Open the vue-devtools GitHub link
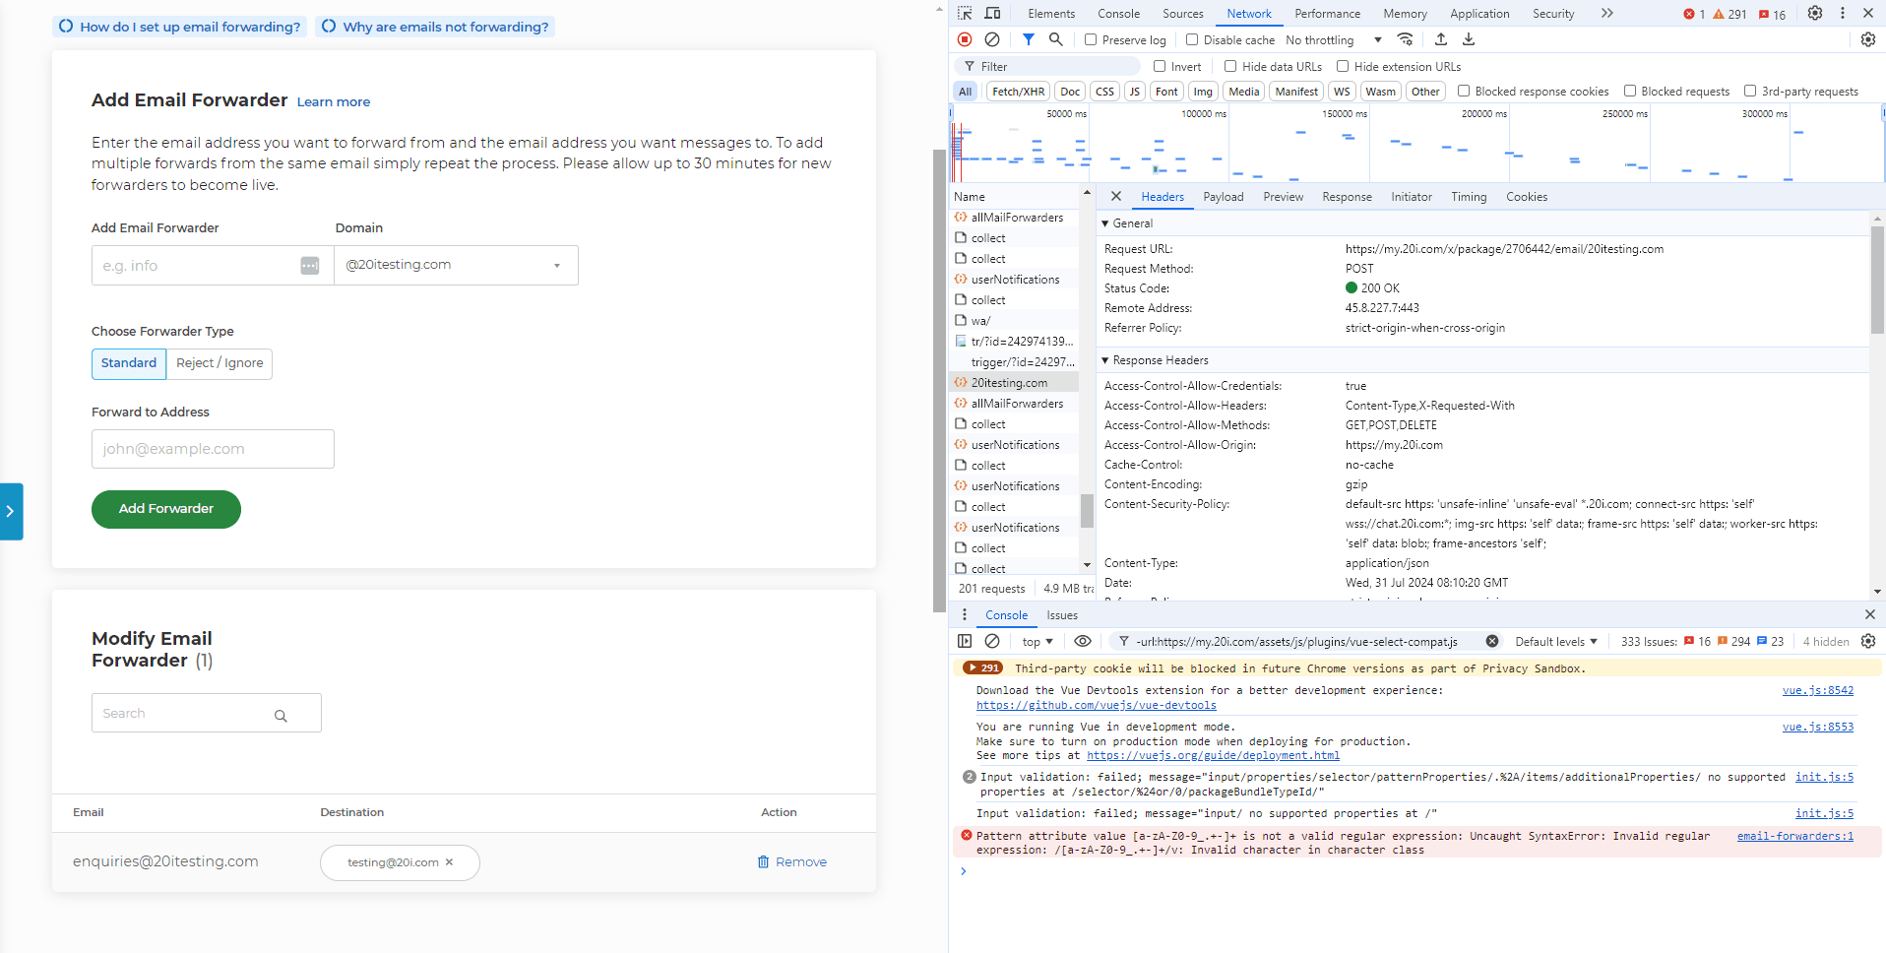 pyautogui.click(x=1096, y=706)
